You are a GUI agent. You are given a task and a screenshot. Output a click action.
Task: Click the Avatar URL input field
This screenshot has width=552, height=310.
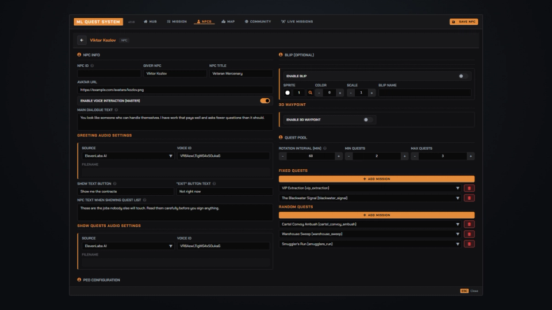(175, 90)
